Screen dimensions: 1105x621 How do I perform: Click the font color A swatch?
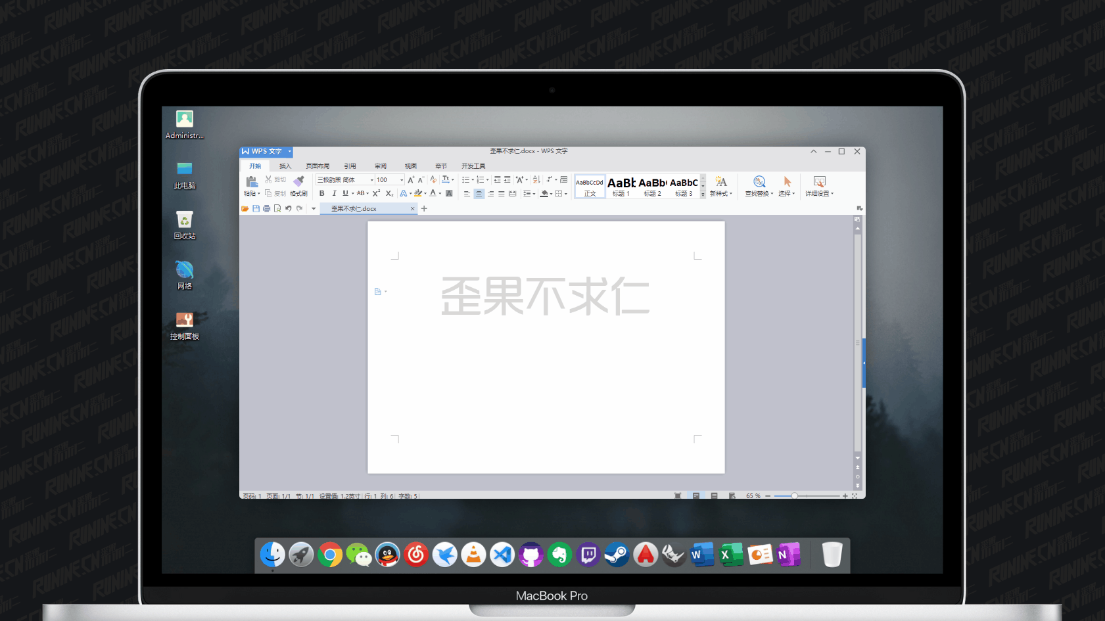coord(433,193)
